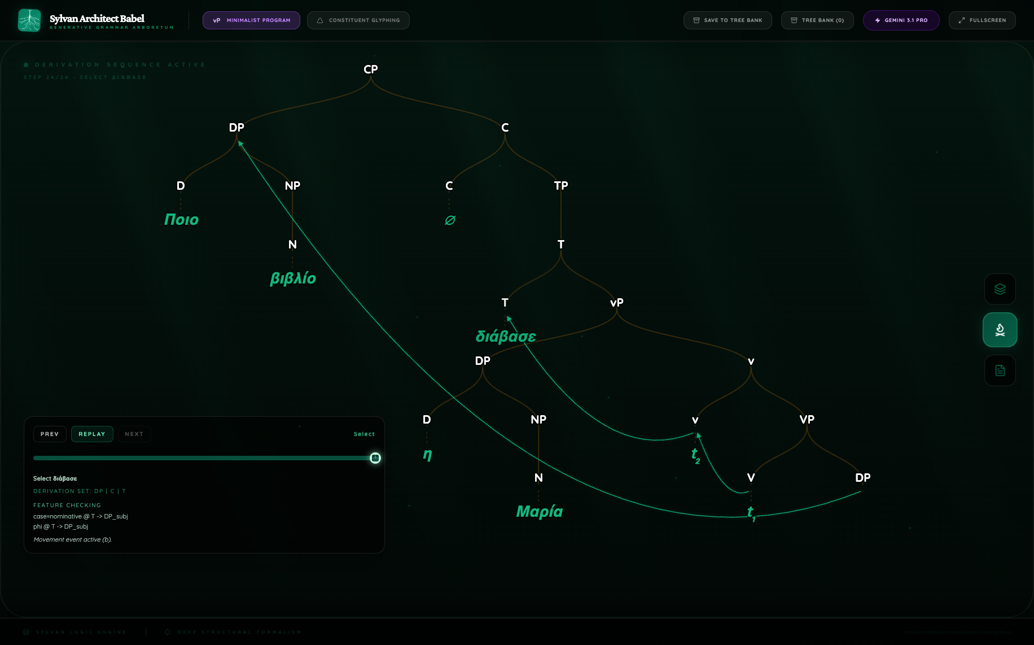Open the Gemini 3.1 Pro model selector
This screenshot has height=645, width=1034.
[901, 20]
